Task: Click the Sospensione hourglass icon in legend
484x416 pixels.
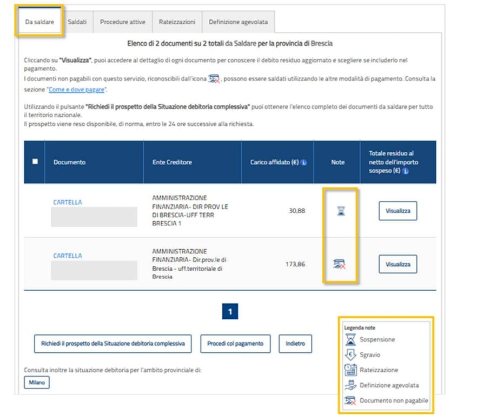Action: 350,339
